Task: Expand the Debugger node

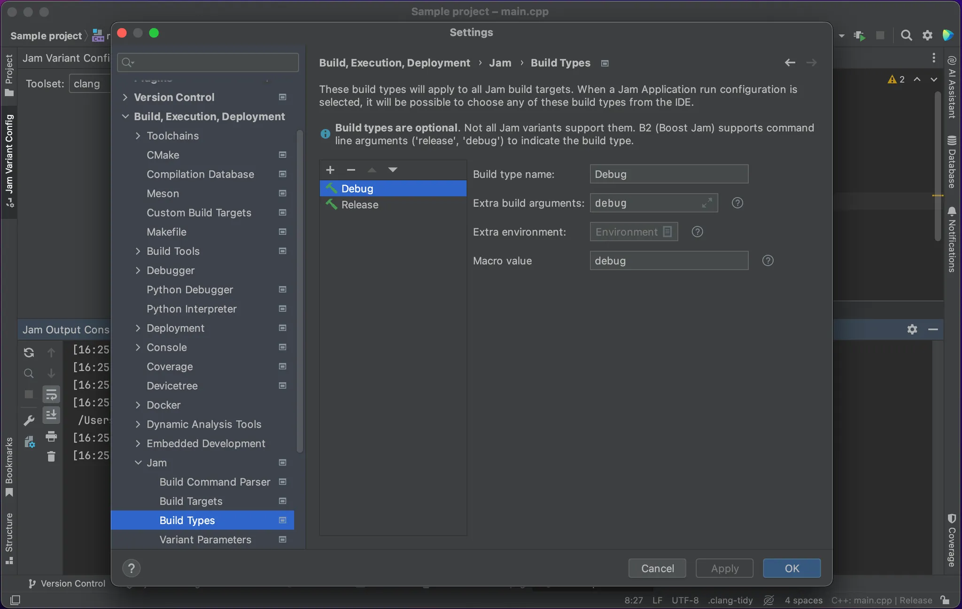Action: pos(138,270)
